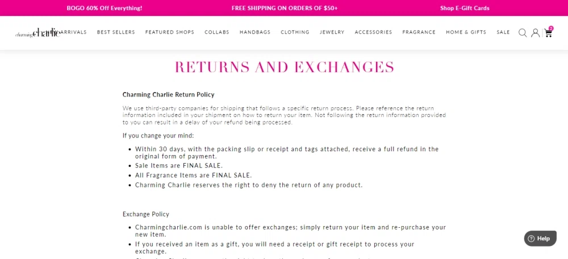Go to Collabs section

coord(216,32)
